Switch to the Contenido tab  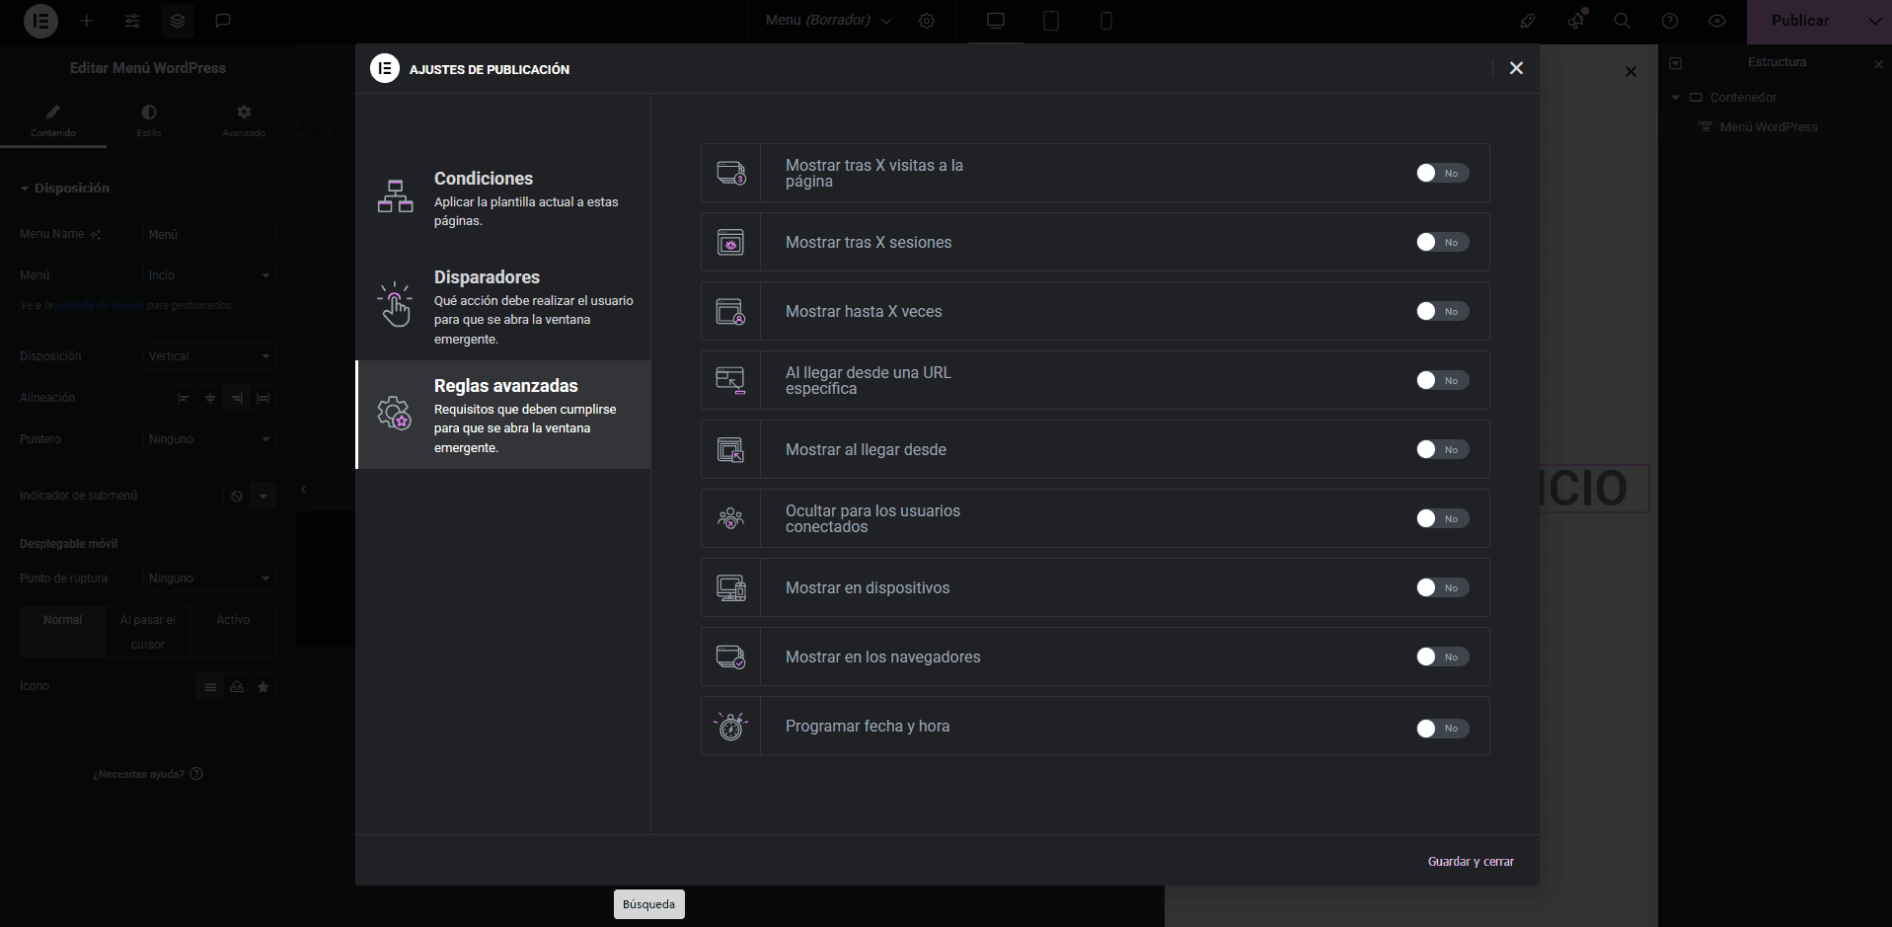[x=53, y=119]
